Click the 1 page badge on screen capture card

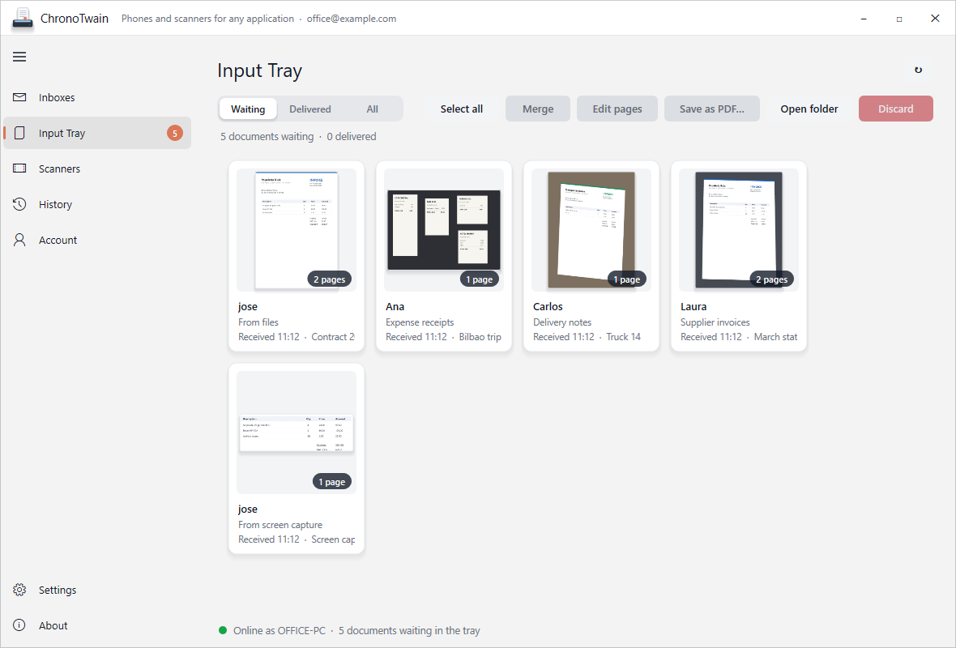point(331,482)
